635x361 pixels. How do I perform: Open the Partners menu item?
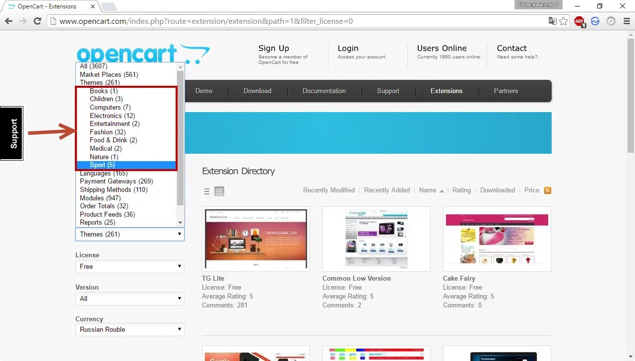click(x=506, y=91)
